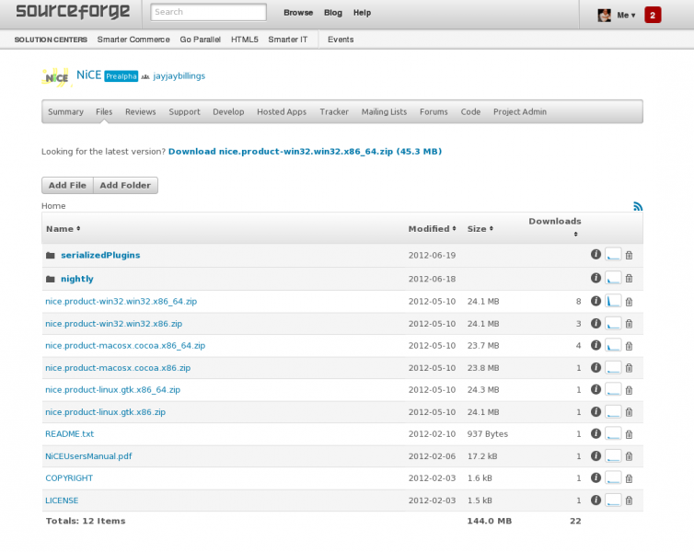This screenshot has height=552, width=694.
Task: Open Blog in top navigation
Action: point(333,13)
